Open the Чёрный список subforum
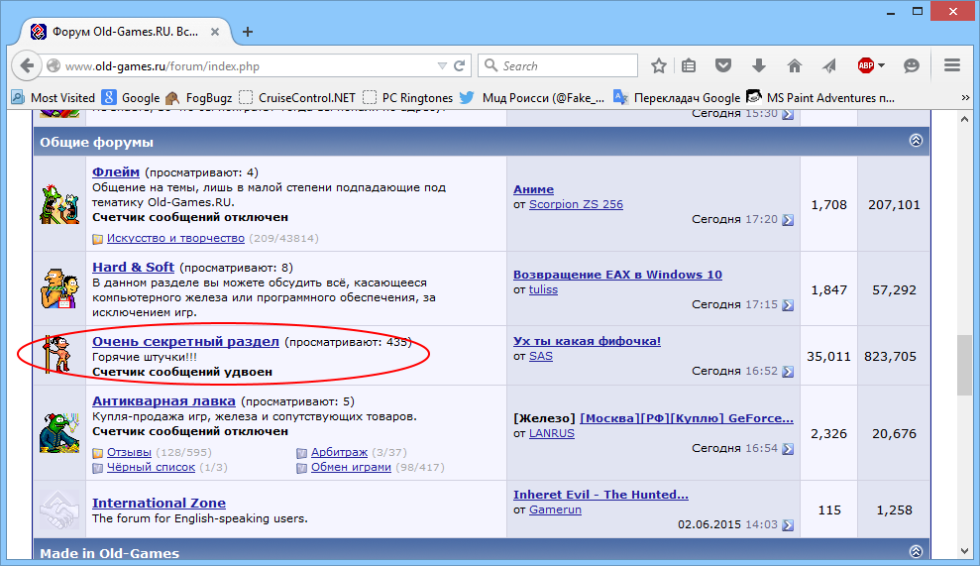 [151, 467]
